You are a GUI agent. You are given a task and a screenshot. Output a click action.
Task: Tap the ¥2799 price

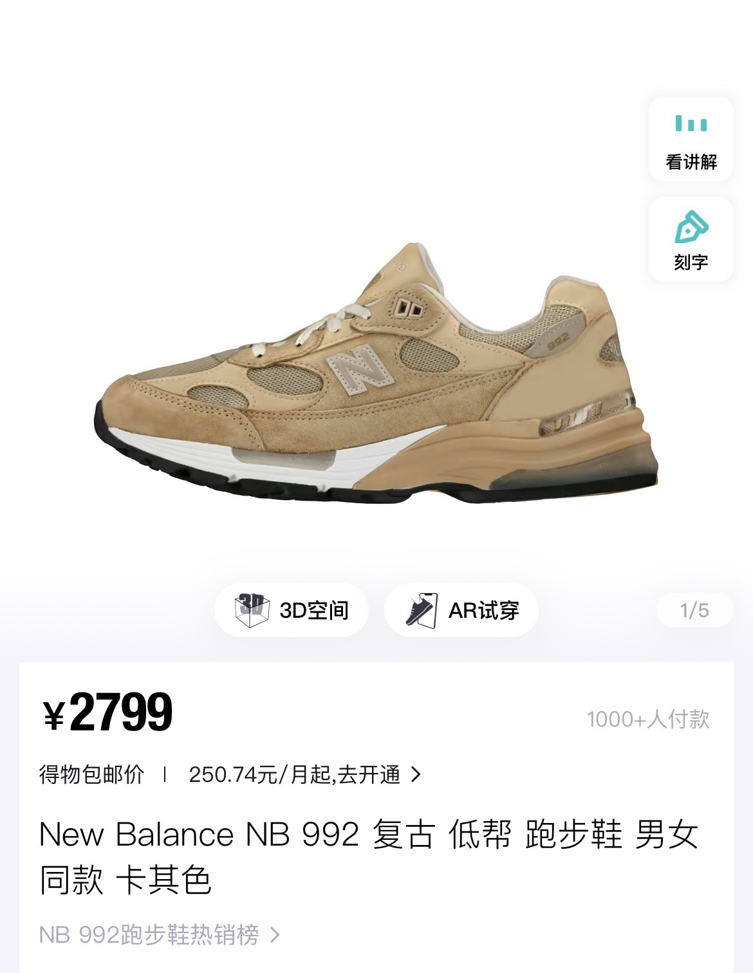(107, 713)
